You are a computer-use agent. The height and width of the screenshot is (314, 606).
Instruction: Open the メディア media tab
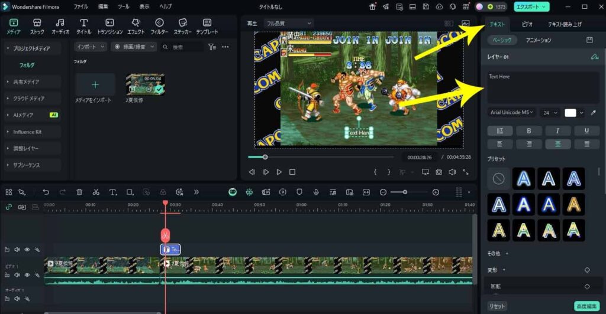14,27
